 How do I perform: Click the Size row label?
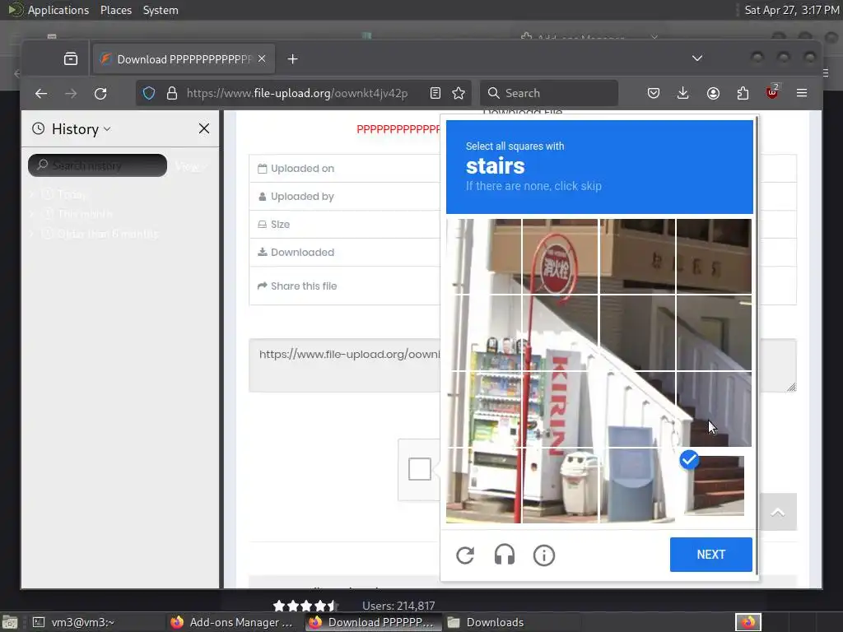point(280,224)
